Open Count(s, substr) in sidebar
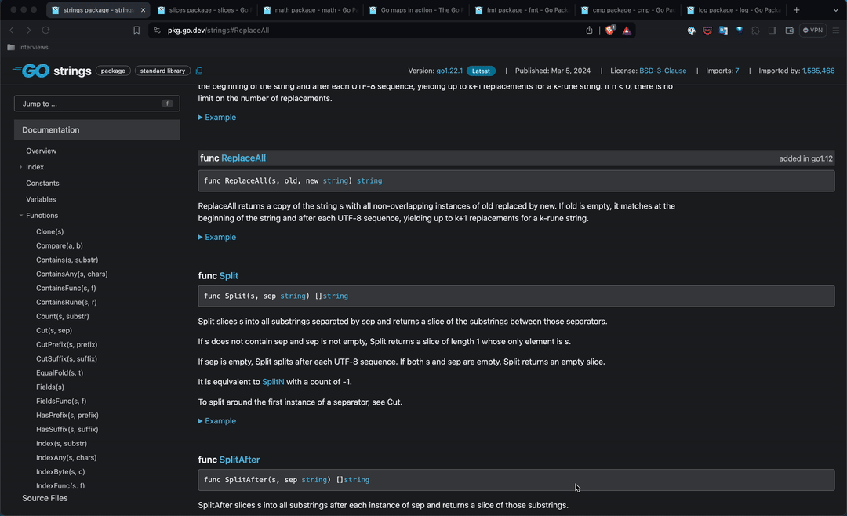The width and height of the screenshot is (847, 516). coord(63,316)
